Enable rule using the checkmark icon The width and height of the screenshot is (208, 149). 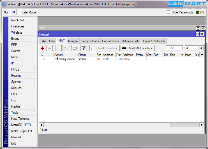58,48
